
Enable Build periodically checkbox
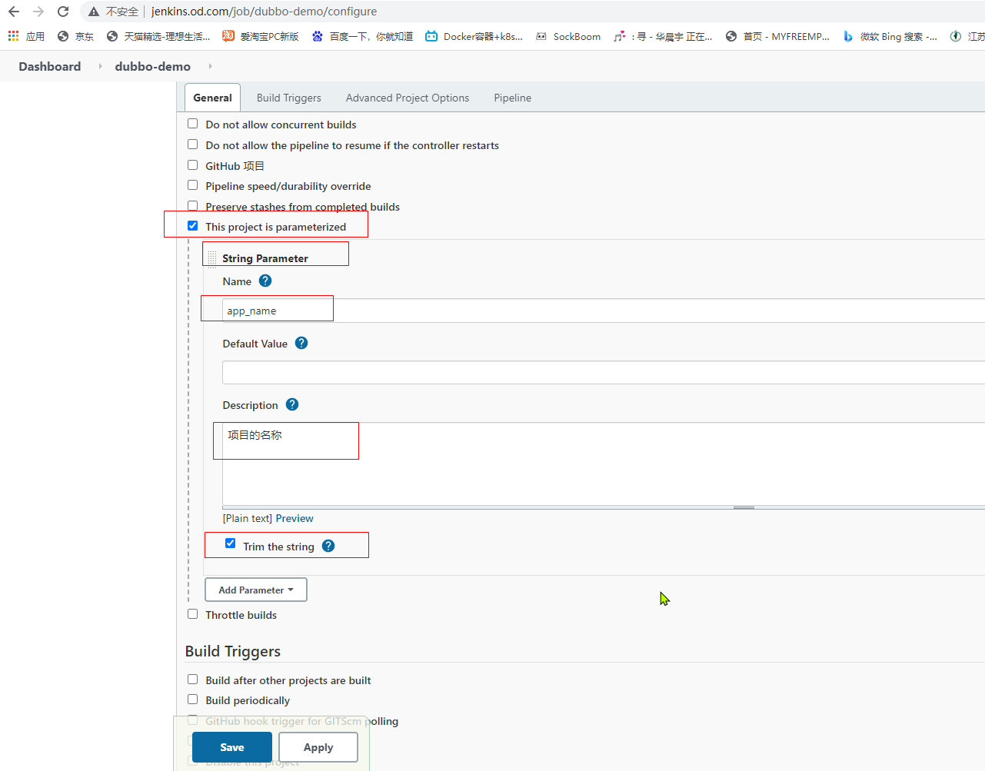pyautogui.click(x=193, y=700)
